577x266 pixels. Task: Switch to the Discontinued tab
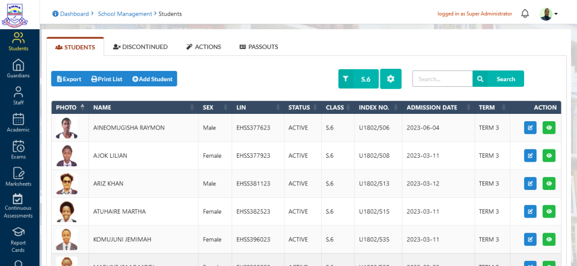(140, 47)
